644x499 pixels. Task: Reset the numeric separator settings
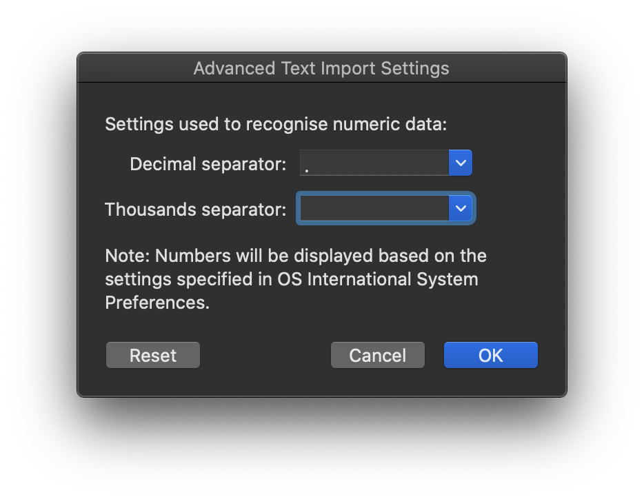tap(152, 355)
